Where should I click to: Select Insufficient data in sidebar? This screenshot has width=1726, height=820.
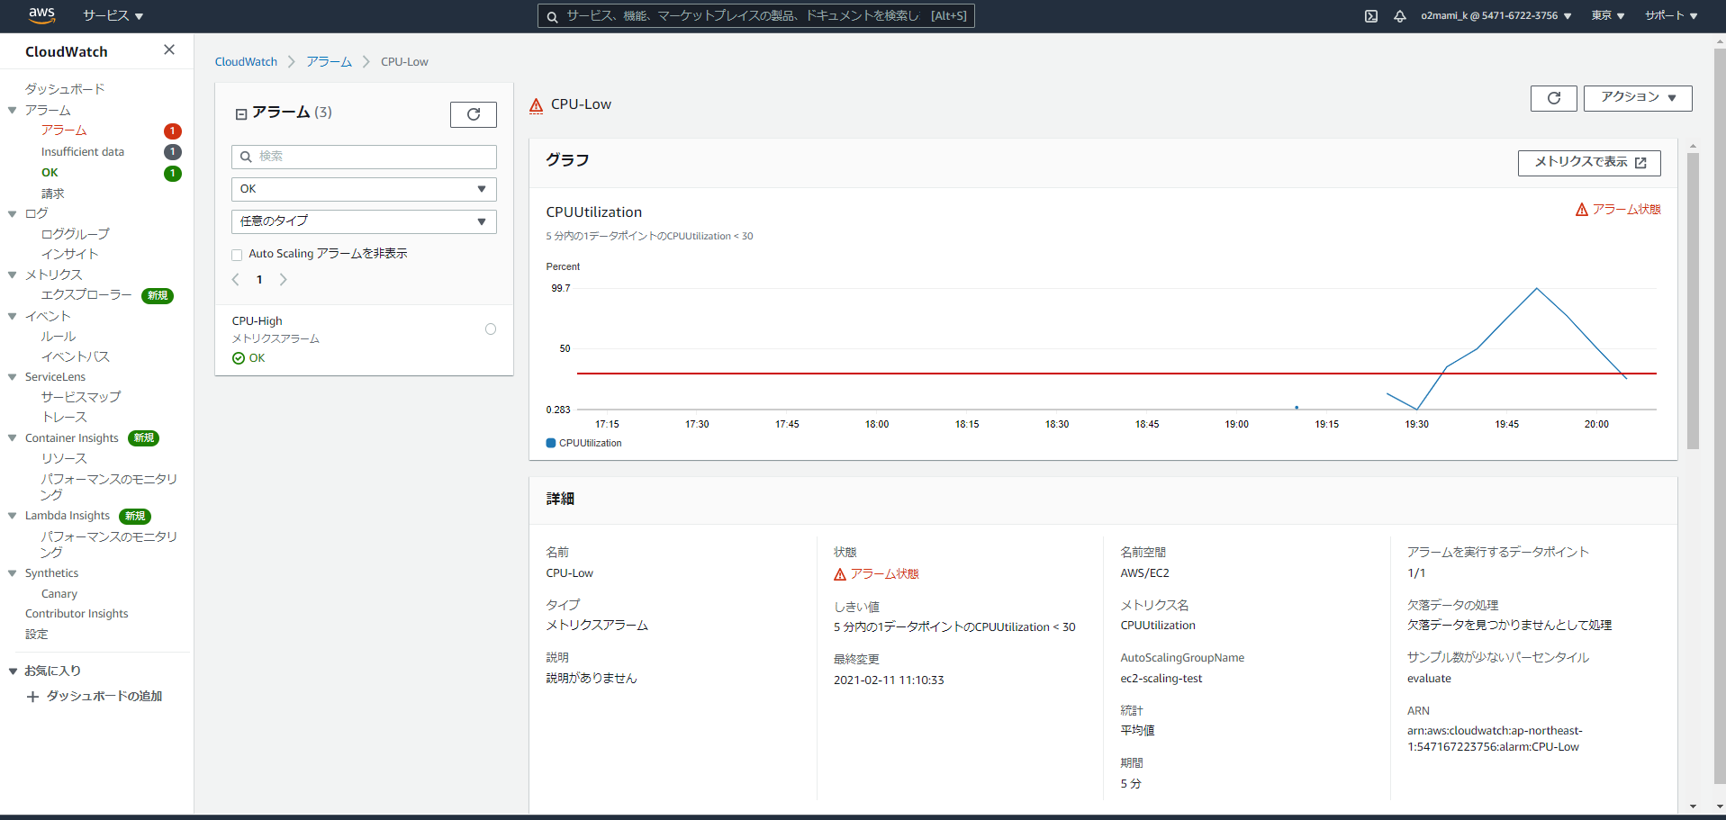[x=83, y=152]
